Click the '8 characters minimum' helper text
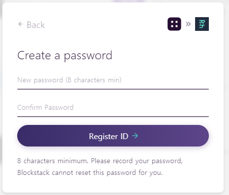229x195 pixels. click(53, 161)
